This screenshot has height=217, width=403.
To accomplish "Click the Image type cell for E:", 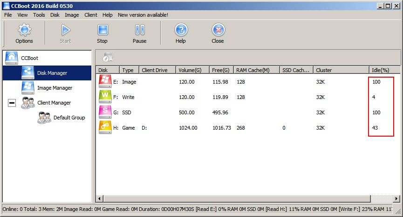I will [x=129, y=82].
